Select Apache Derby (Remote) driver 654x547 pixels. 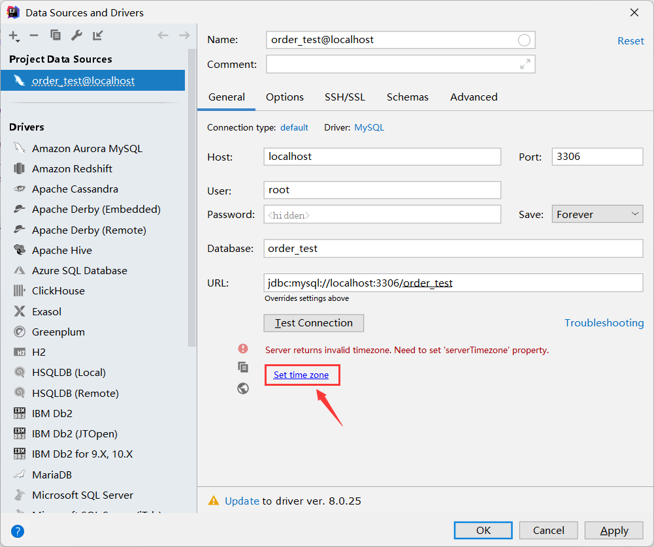tap(89, 230)
